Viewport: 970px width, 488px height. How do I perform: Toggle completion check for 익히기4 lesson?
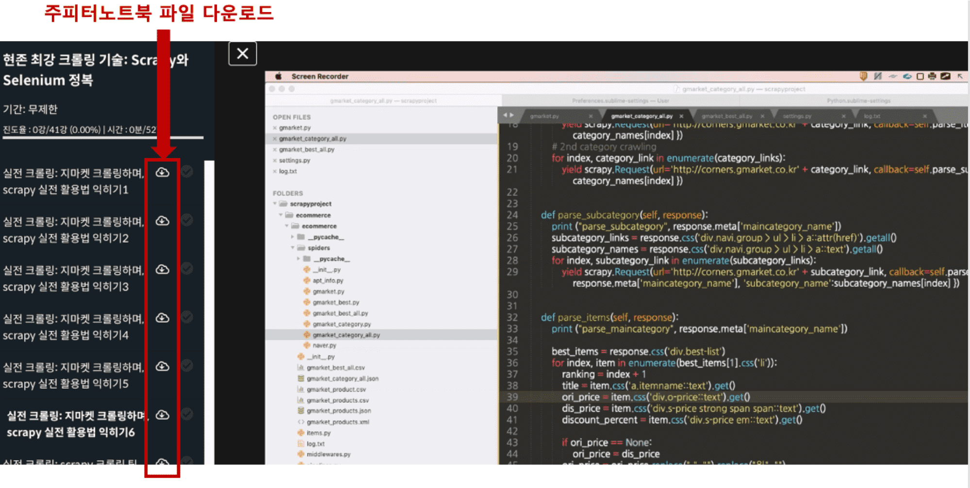pos(187,317)
